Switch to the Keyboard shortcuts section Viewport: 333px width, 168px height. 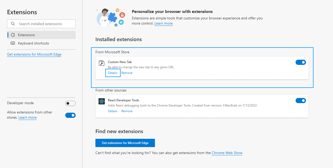(33, 43)
